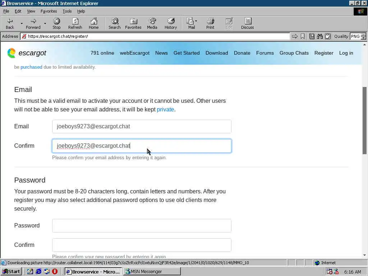Screen dimensions: 368x276
Task: Open Group Chats in nav bar
Action: click(x=294, y=53)
